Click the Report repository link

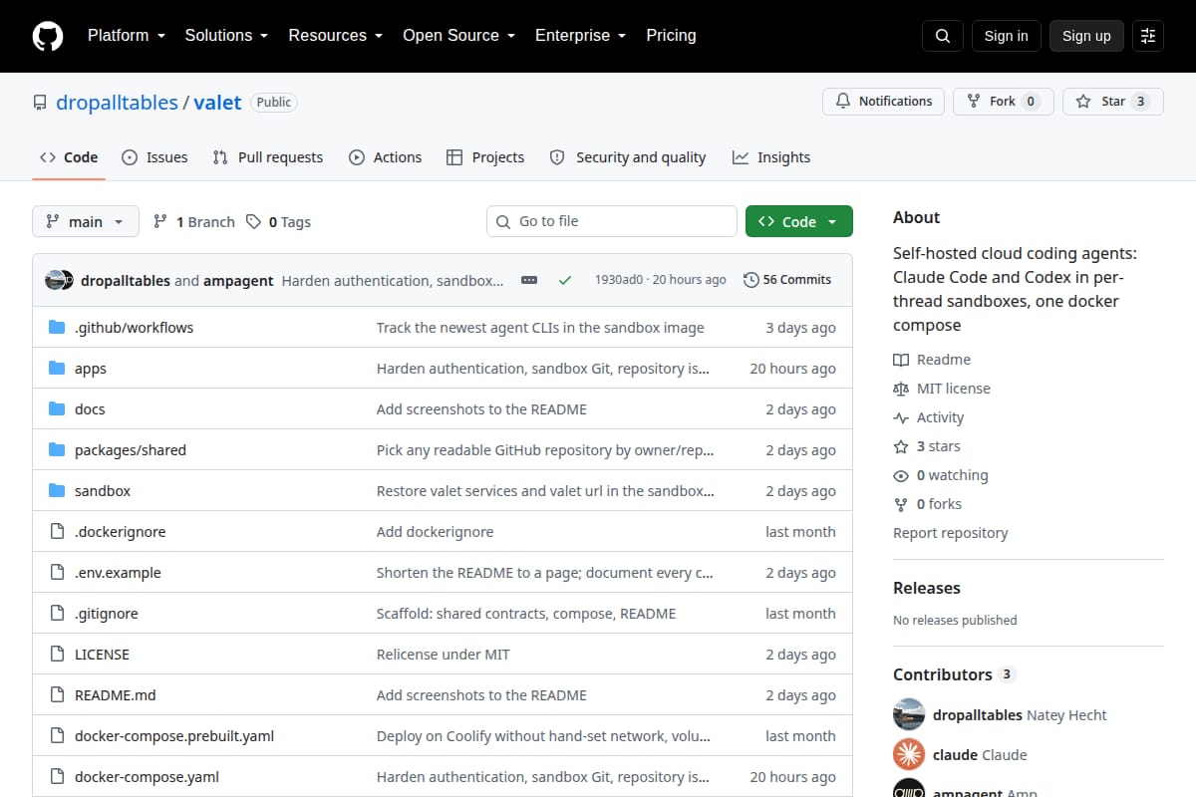pos(950,533)
